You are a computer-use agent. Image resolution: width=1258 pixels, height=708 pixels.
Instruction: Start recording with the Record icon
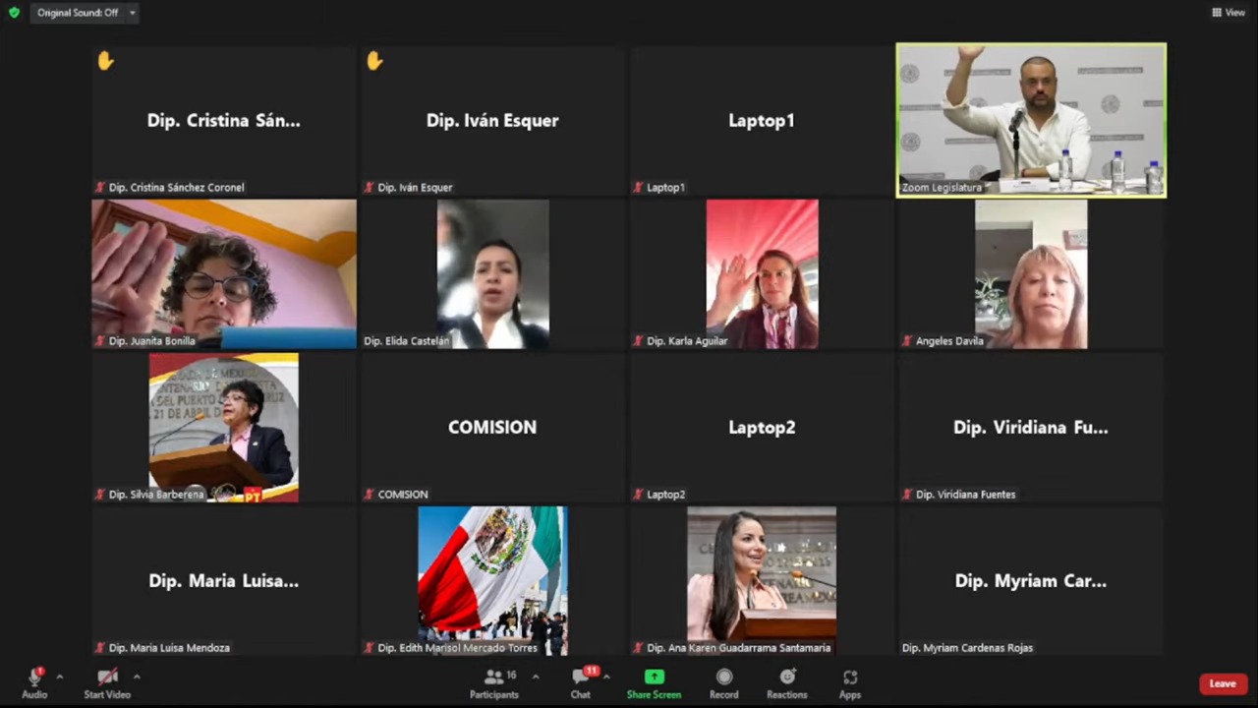click(724, 678)
